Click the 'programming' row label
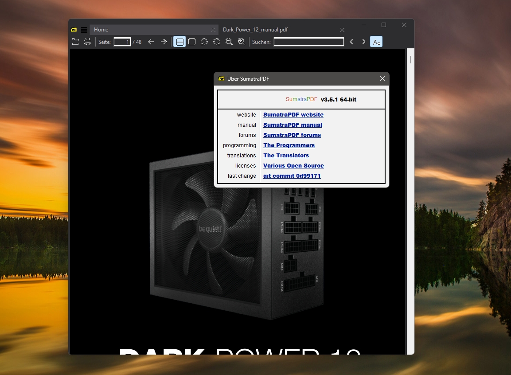This screenshot has height=375, width=511. tap(239, 145)
